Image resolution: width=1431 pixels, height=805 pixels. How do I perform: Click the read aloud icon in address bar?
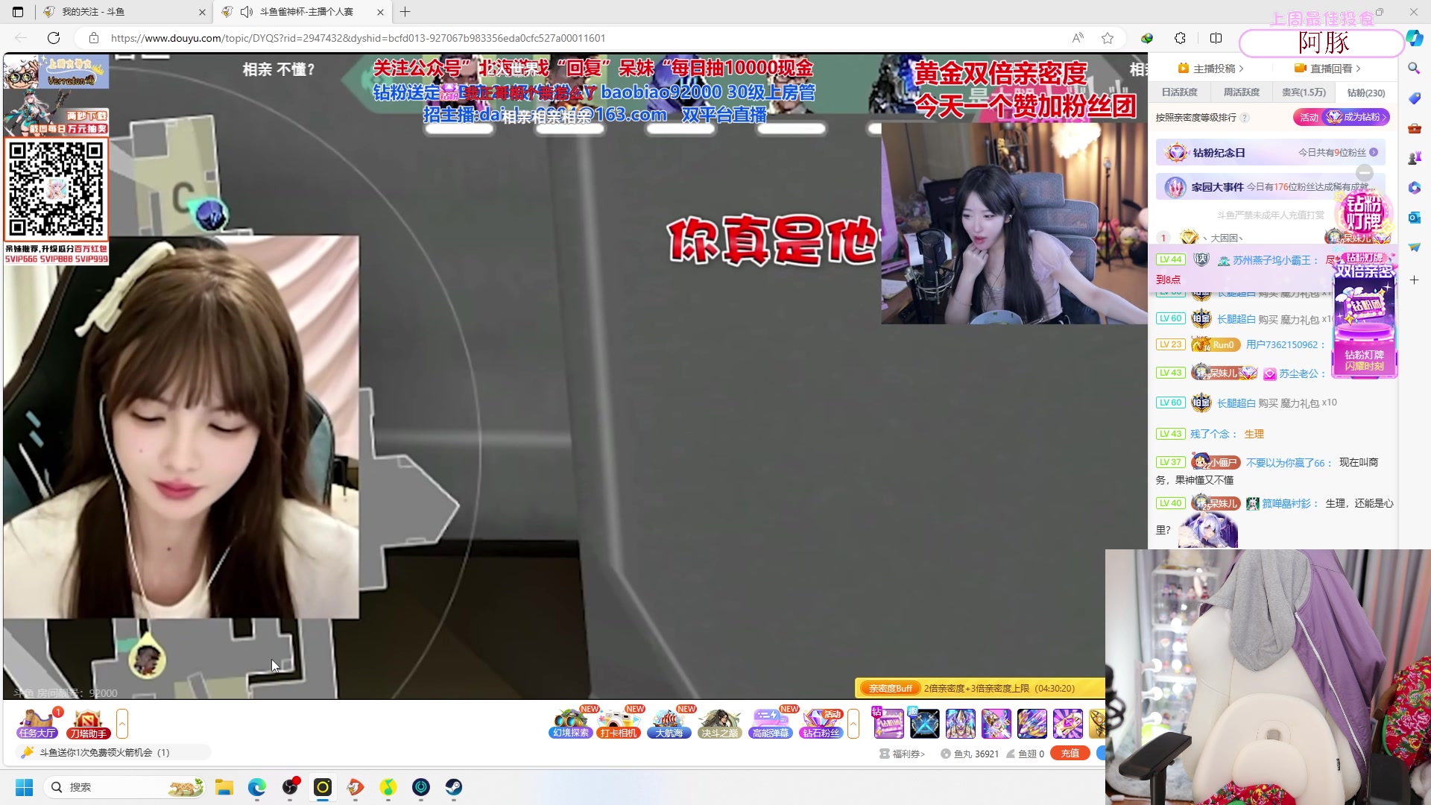tap(1078, 38)
